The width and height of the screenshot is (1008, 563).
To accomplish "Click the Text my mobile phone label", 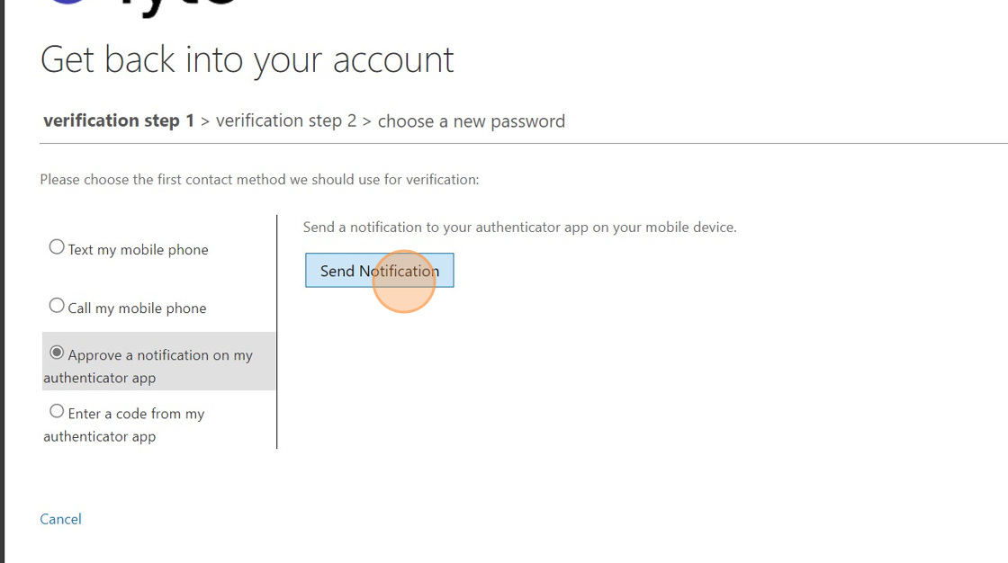I will [x=138, y=250].
